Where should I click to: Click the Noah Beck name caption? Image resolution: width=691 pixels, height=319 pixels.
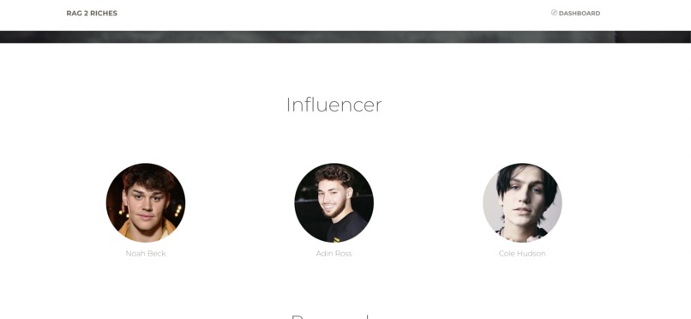tap(146, 253)
